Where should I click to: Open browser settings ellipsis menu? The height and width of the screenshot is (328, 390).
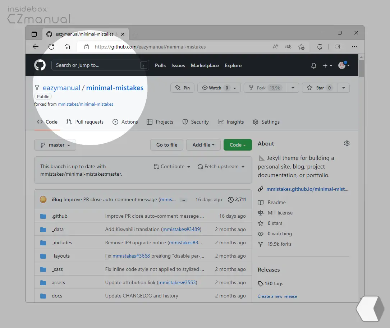354,47
